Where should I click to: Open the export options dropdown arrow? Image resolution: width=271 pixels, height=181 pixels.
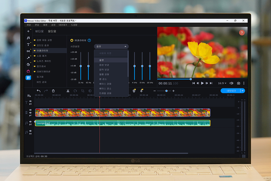click(243, 91)
